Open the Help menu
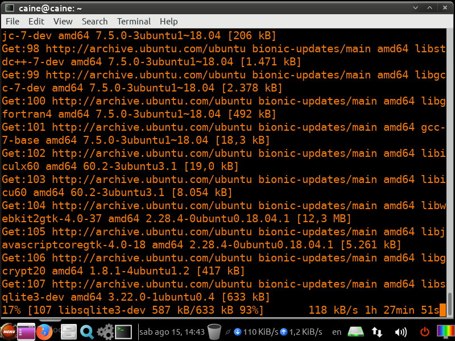 168,22
